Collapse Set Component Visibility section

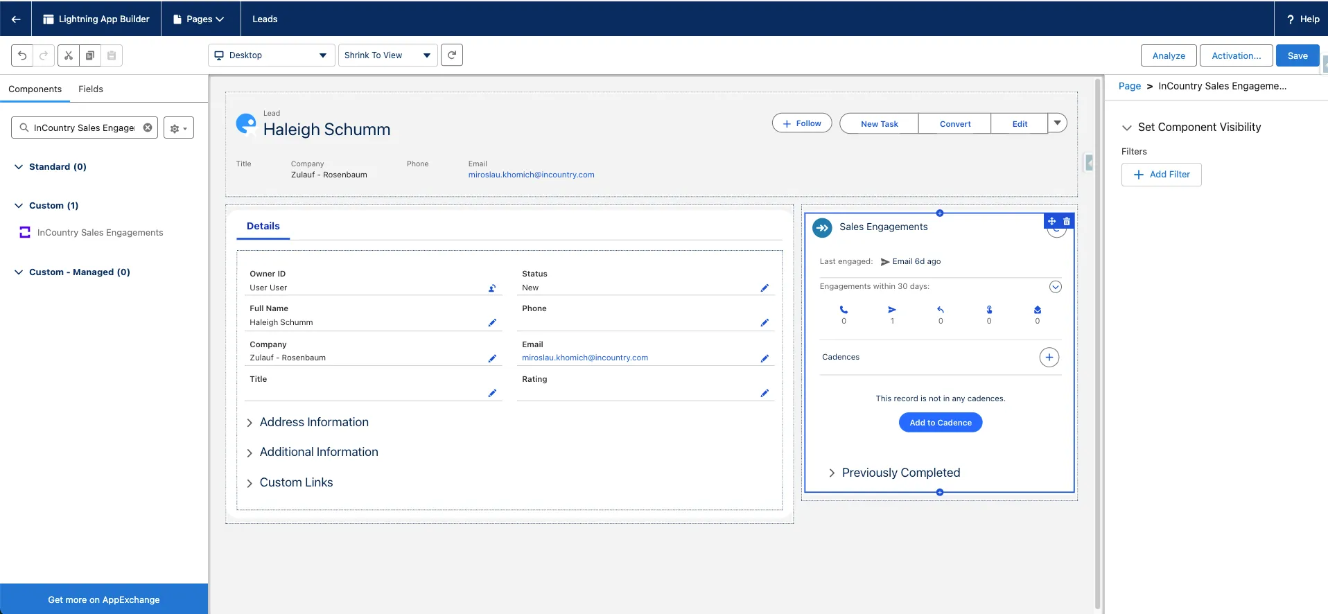click(1127, 128)
